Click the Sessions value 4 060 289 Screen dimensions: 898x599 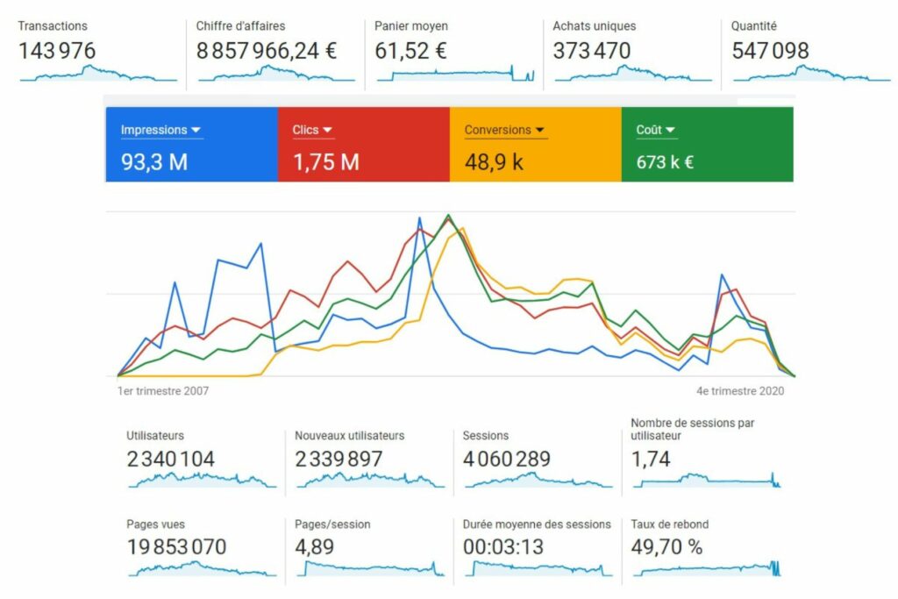[x=507, y=459]
